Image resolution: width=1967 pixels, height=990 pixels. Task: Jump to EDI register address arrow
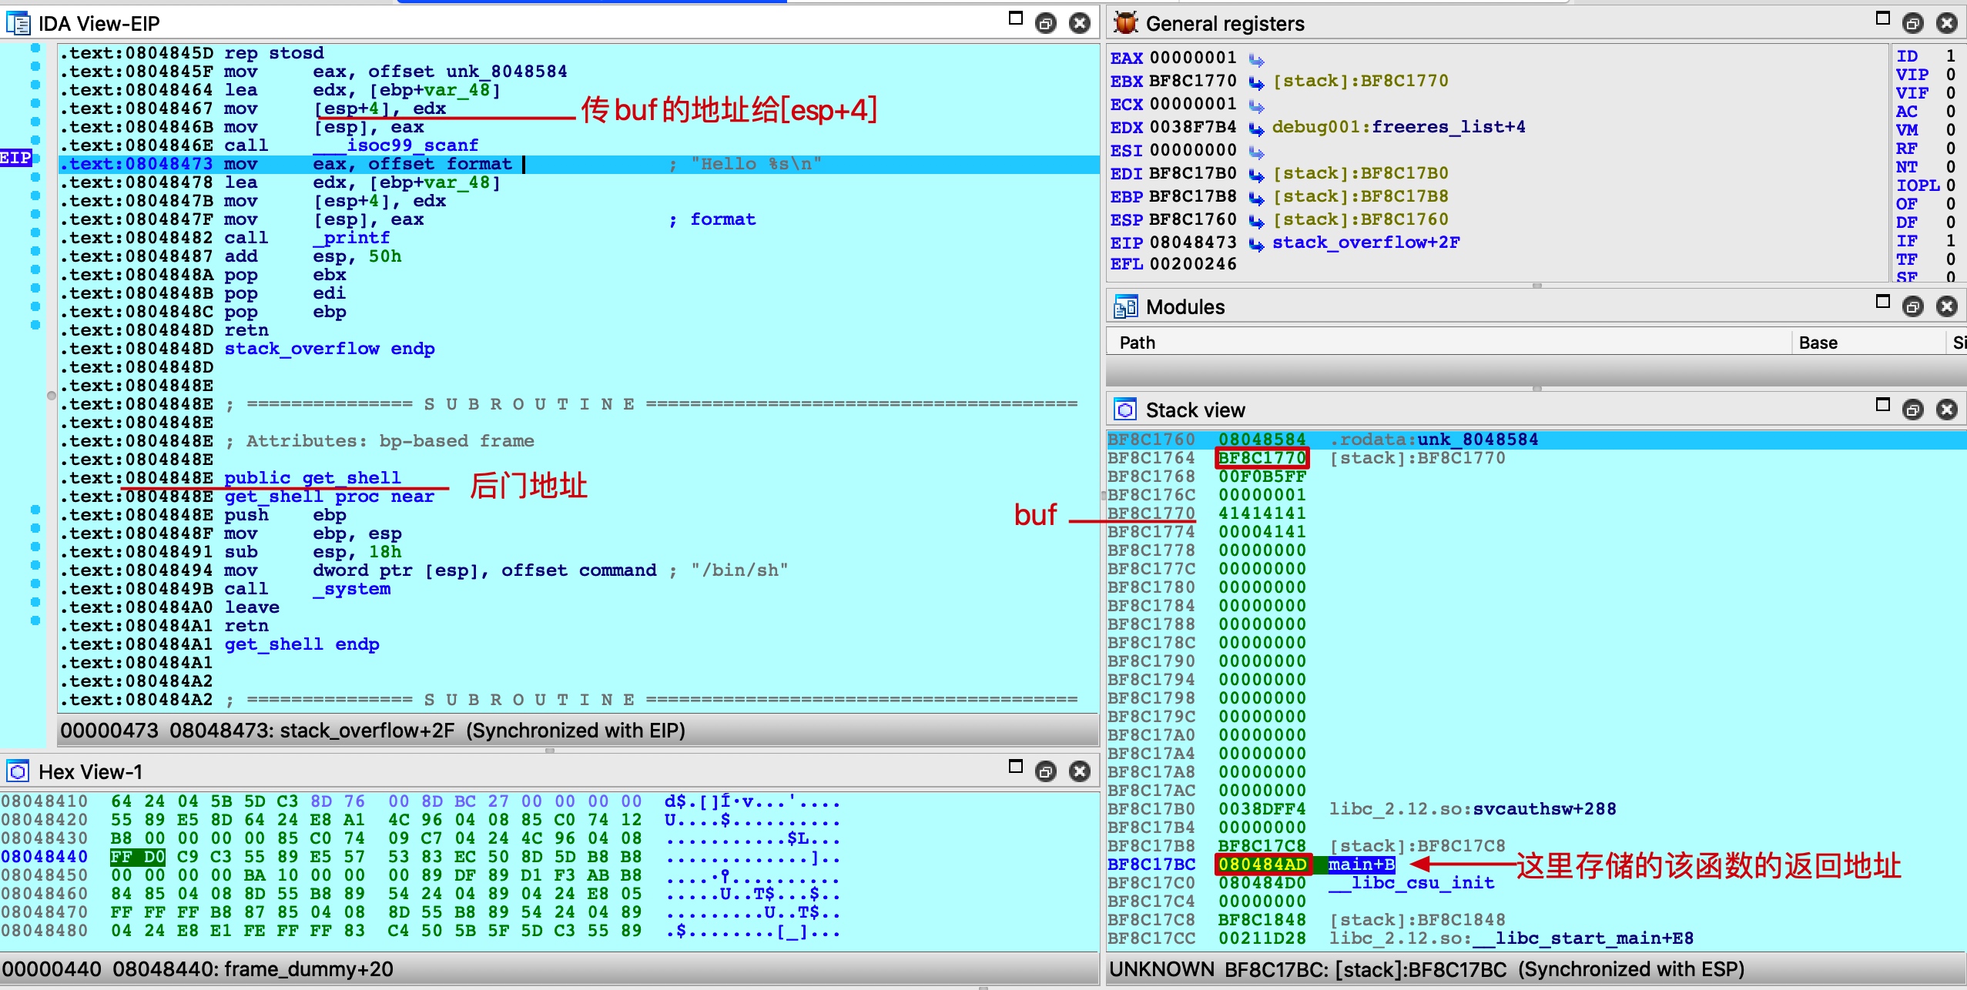1256,175
